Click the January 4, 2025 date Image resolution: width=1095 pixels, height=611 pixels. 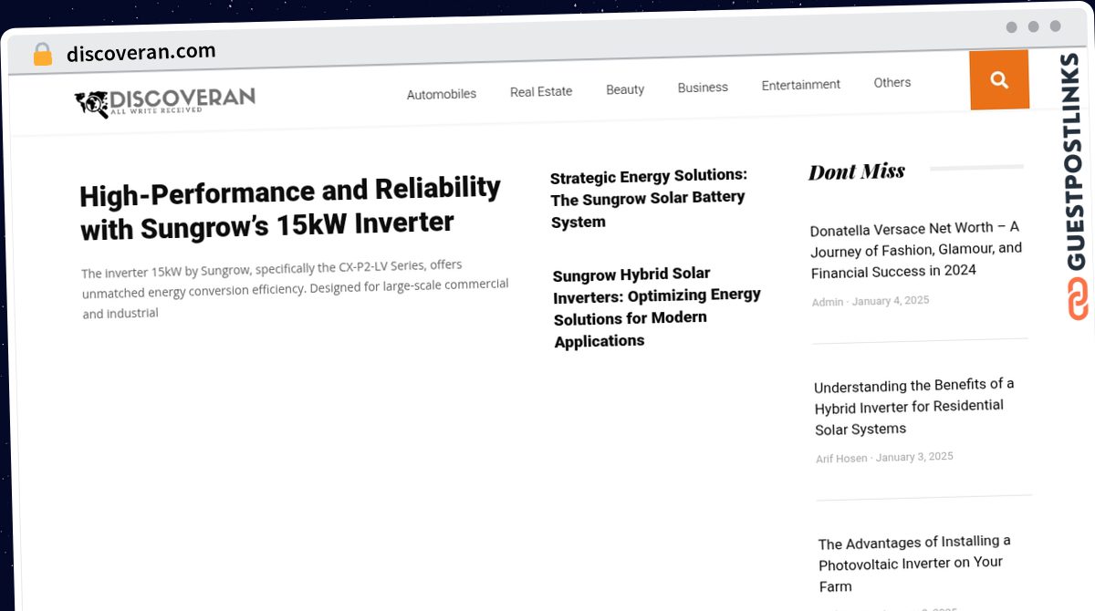tap(891, 300)
